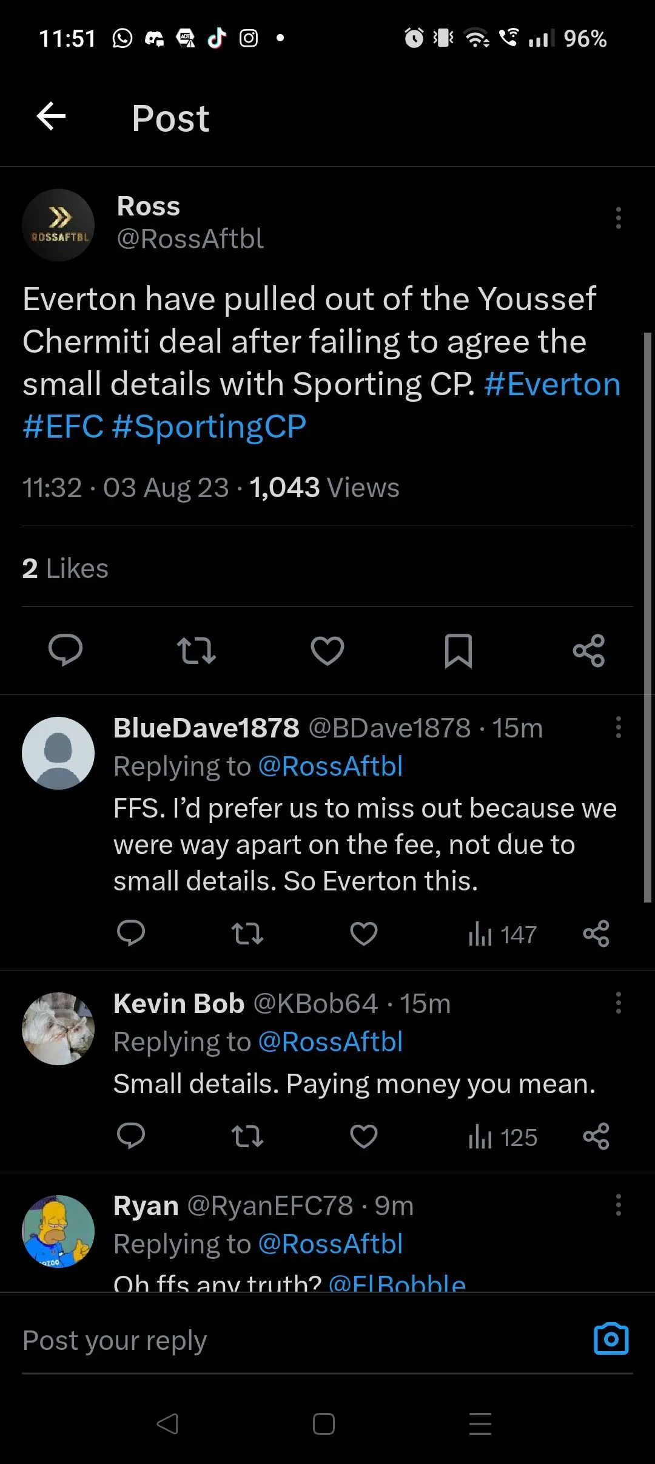View analytics for BlueDave1878's reply
Image resolution: width=655 pixels, height=1464 pixels.
(502, 935)
